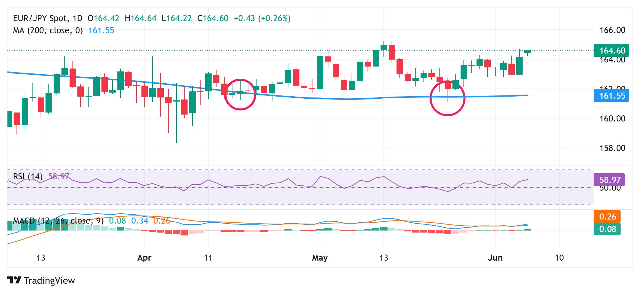Click the red circle near late-May candle

point(448,98)
